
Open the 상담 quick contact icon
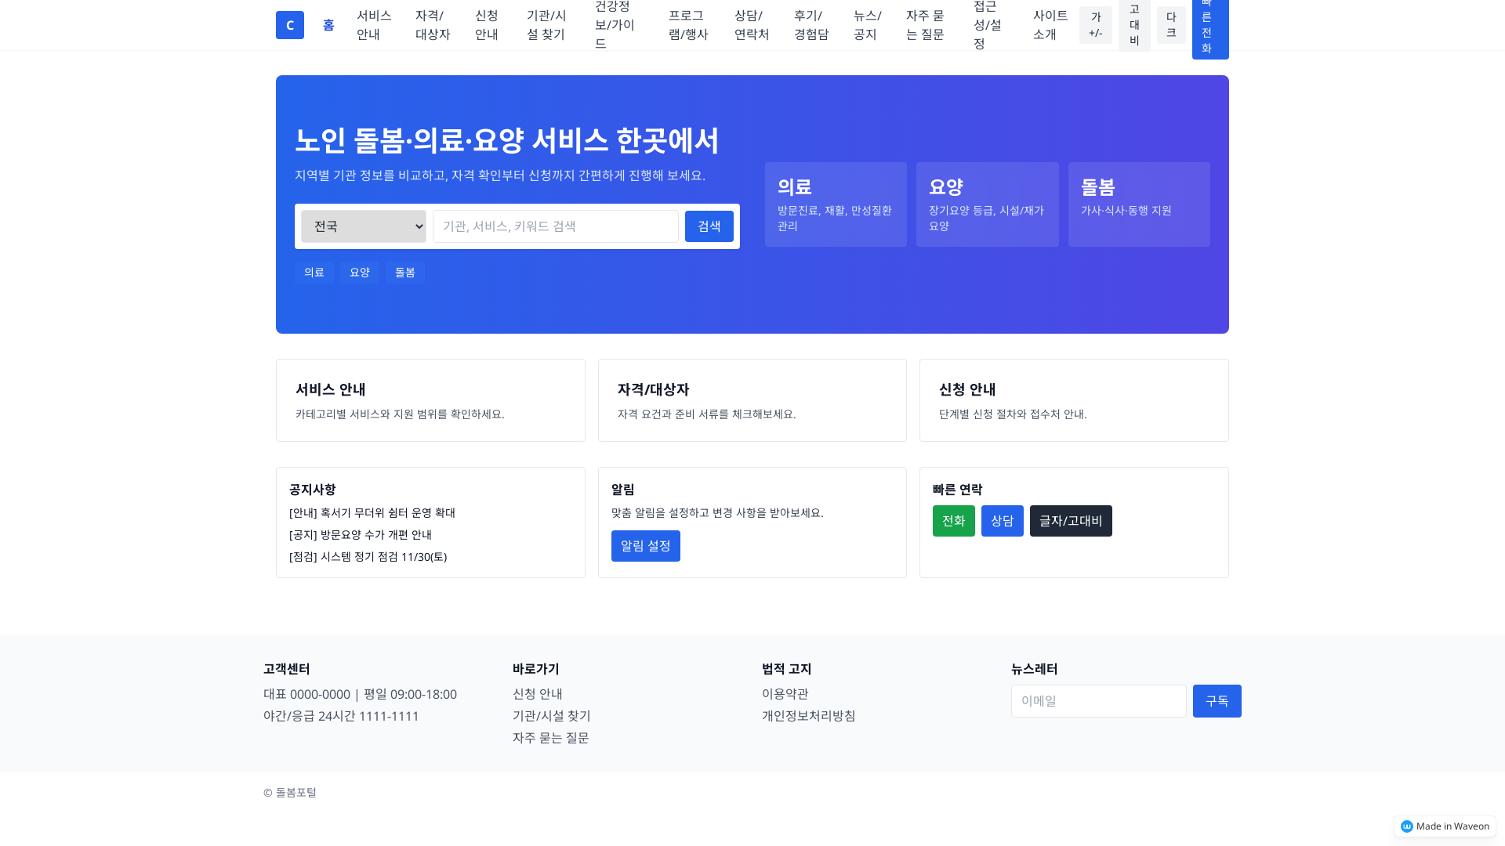pyautogui.click(x=1002, y=520)
